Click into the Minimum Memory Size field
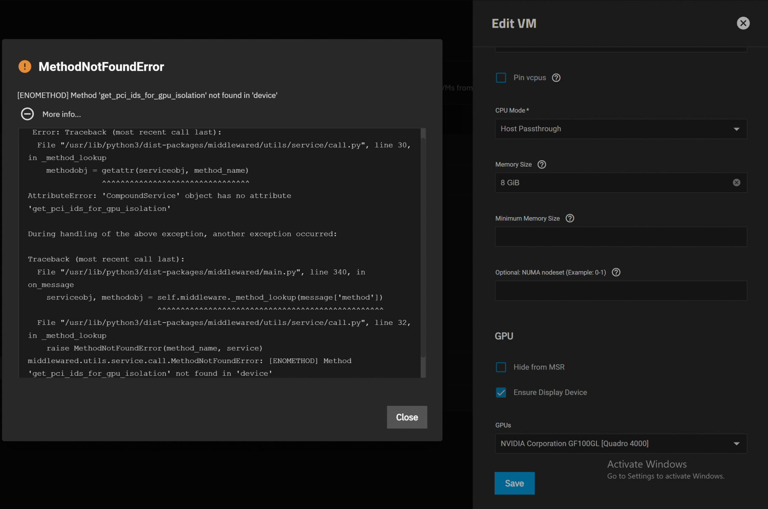Viewport: 768px width, 509px height. [621, 237]
